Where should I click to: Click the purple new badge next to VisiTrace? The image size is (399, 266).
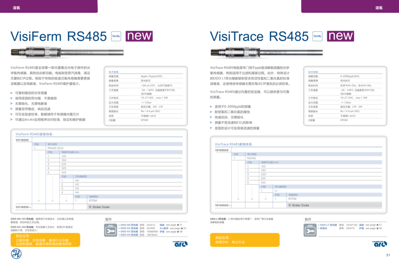point(340,36)
